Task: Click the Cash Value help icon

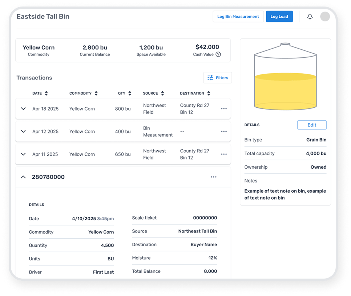Action: coord(218,54)
